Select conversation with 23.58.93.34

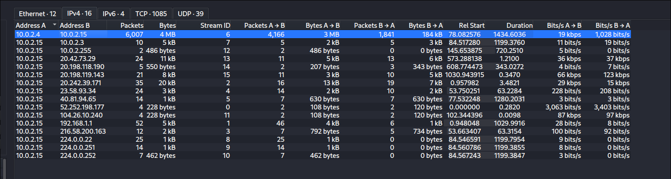323,91
